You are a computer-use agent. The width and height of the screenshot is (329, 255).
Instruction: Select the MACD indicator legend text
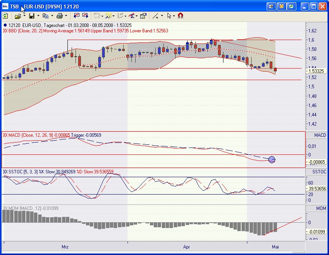tap(52, 135)
